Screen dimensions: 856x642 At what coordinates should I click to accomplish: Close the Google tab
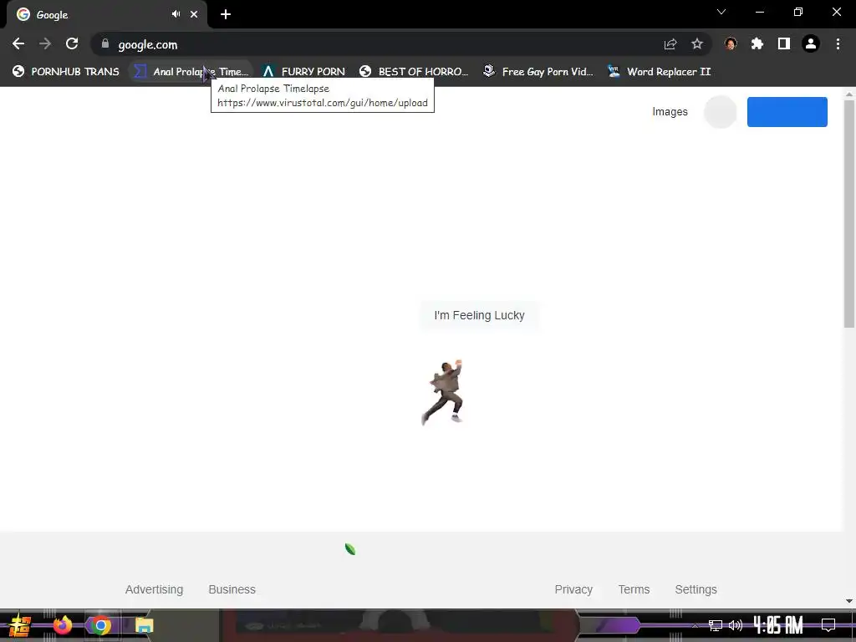[x=194, y=14]
